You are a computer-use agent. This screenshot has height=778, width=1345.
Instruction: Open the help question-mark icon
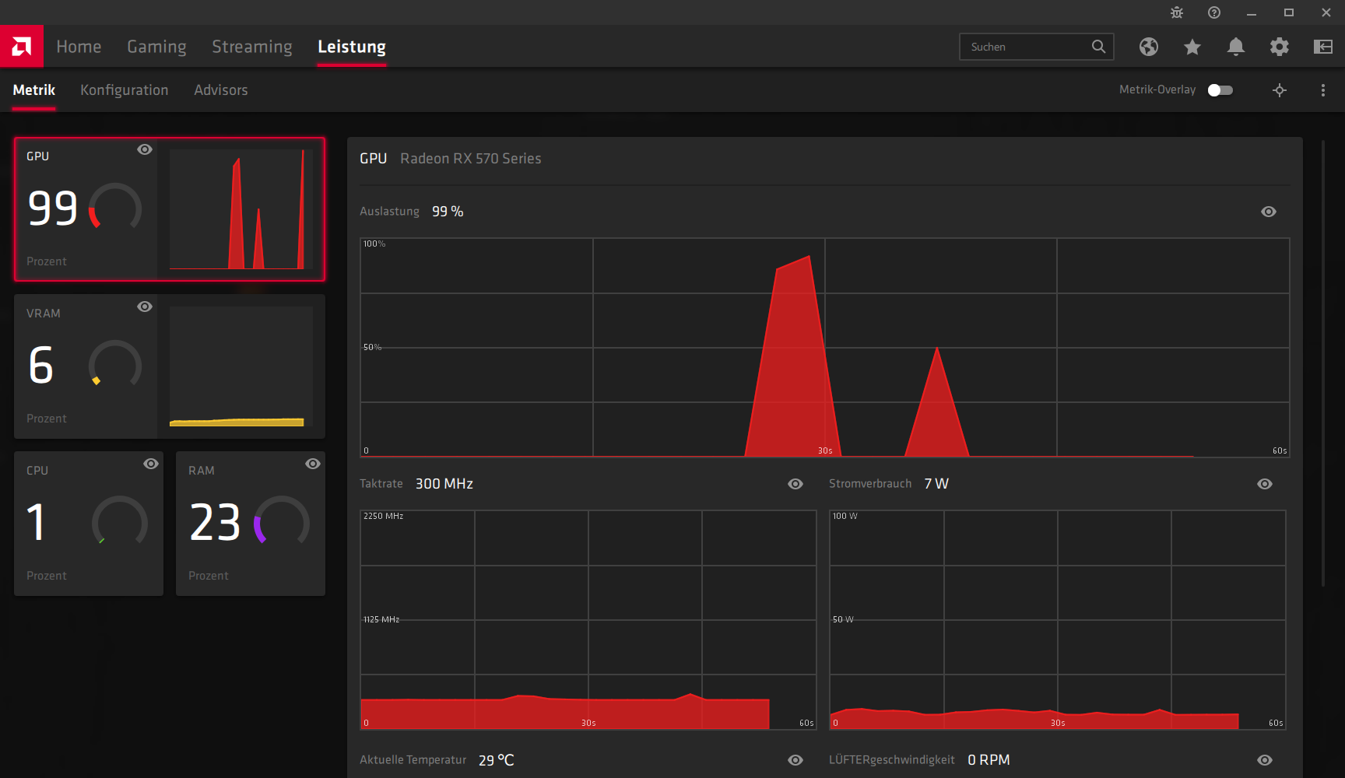tap(1213, 12)
